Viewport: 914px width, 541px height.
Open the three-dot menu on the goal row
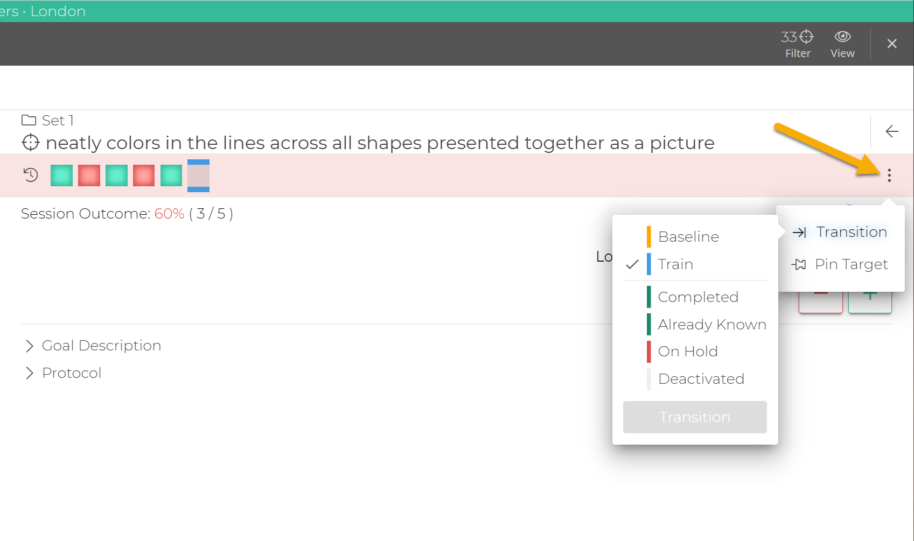click(889, 175)
